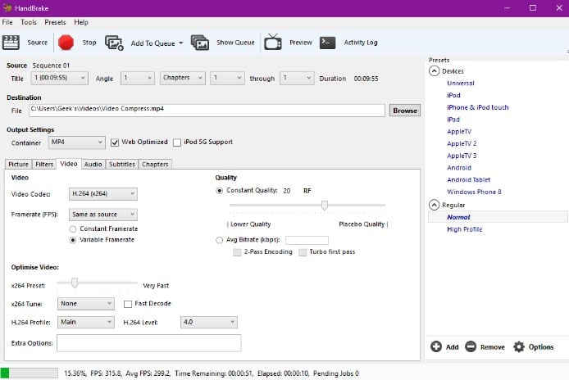Click the Activity Log terminal icon
Viewport: 569px width, 380px height.
click(x=327, y=43)
